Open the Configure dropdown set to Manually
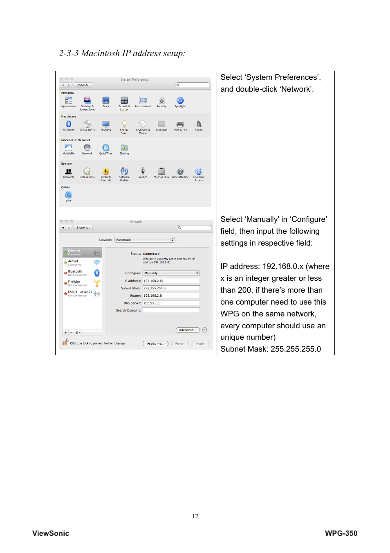The image size is (390, 553). (x=171, y=273)
